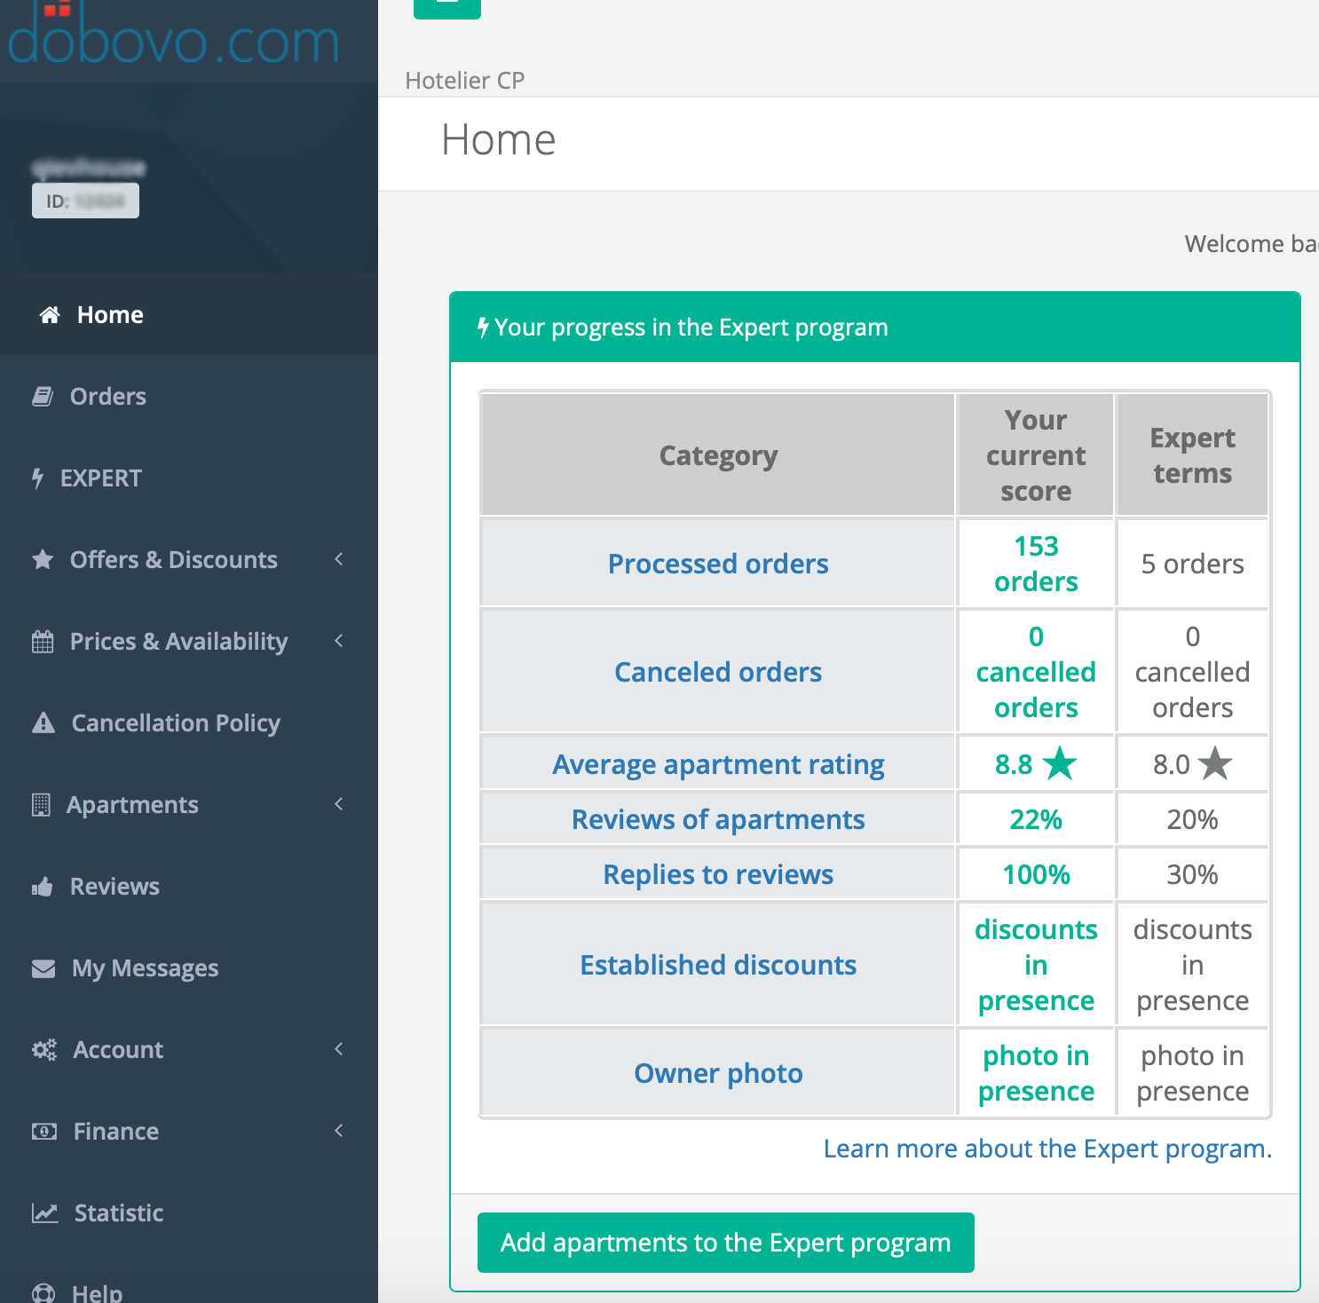Click the Established discounts link
This screenshot has width=1319, height=1303.
pos(718,965)
